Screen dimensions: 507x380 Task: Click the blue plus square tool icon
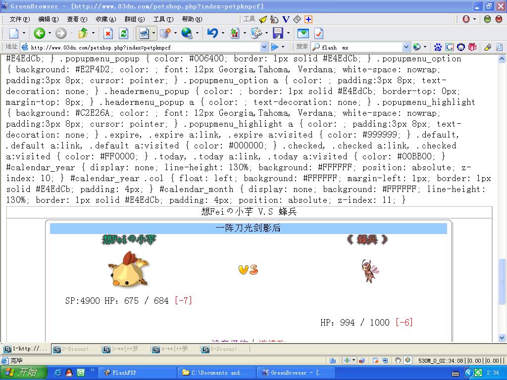[308, 19]
